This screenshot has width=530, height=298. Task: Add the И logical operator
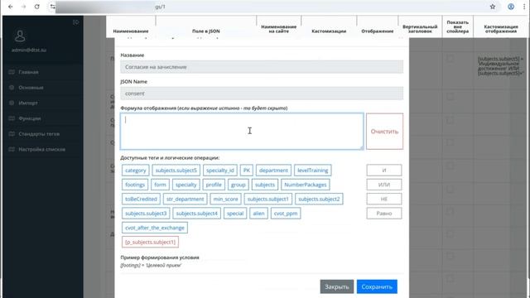coord(384,171)
